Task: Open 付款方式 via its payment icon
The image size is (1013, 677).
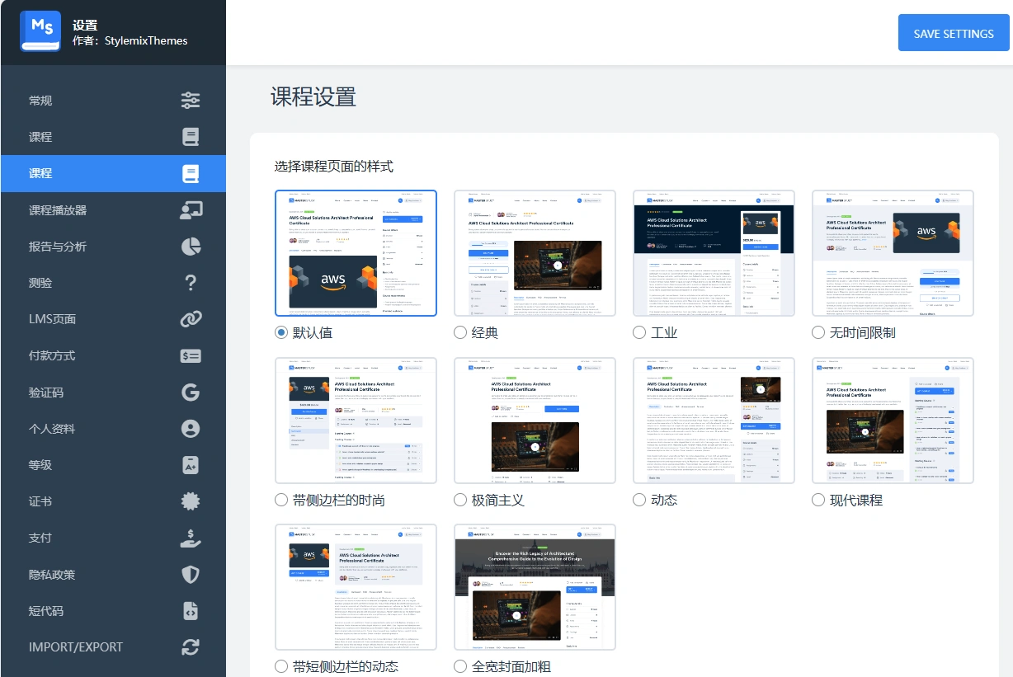Action: coord(191,355)
